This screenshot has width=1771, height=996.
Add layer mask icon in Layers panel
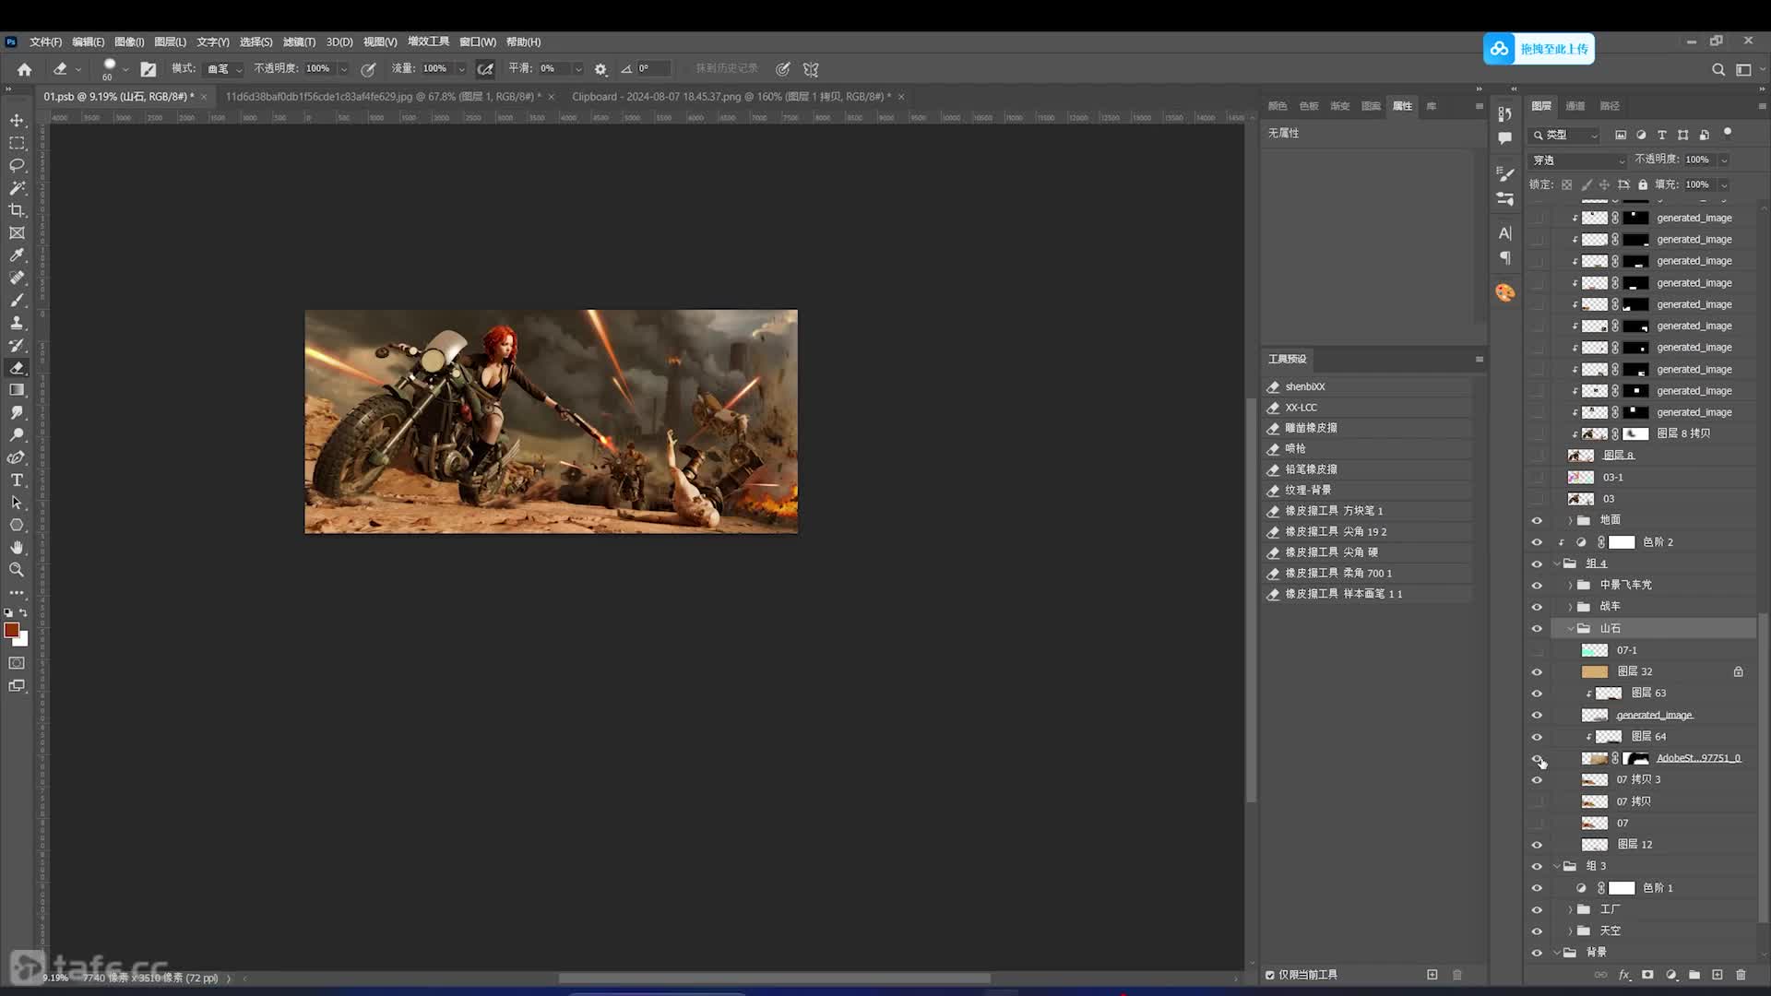pyautogui.click(x=1647, y=975)
